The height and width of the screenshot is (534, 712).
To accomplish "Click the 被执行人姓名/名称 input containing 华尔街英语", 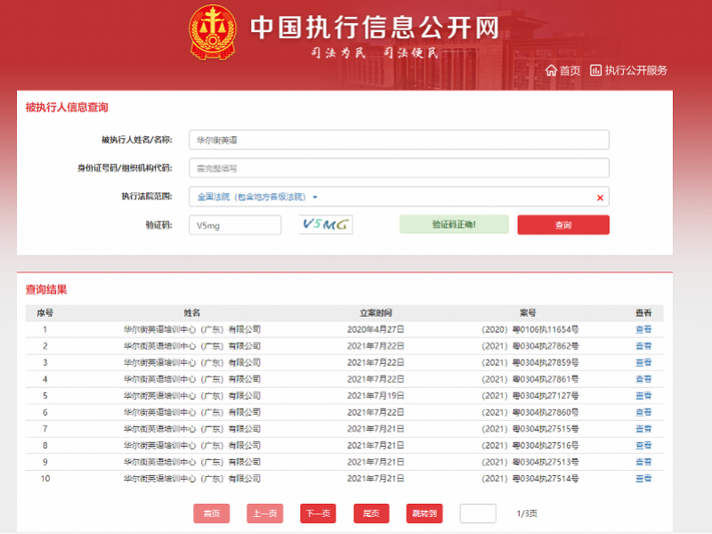I will tap(399, 139).
